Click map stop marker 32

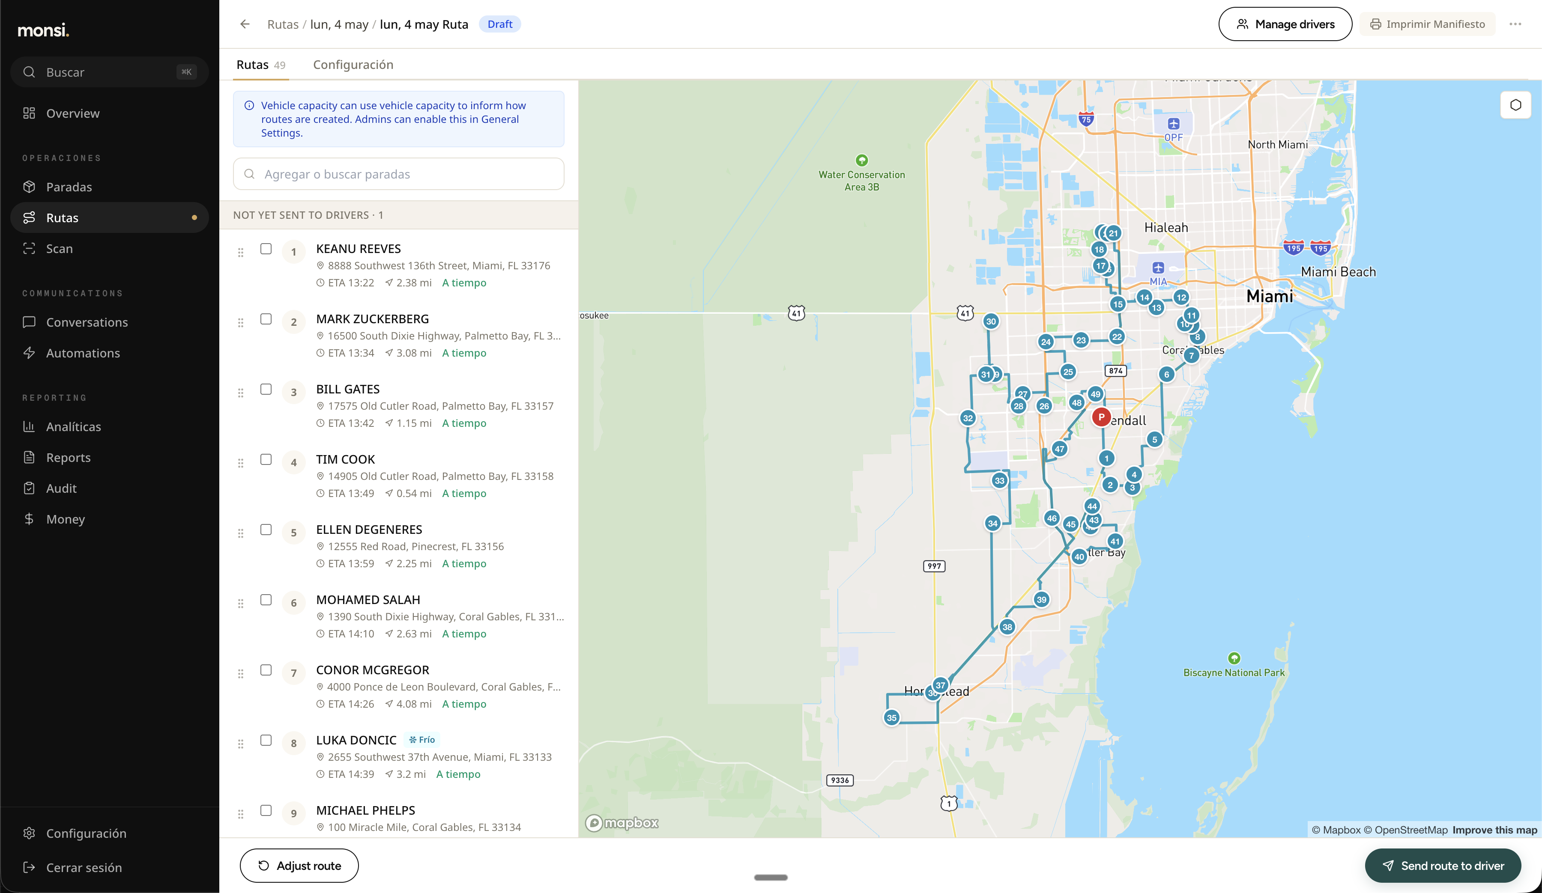968,418
